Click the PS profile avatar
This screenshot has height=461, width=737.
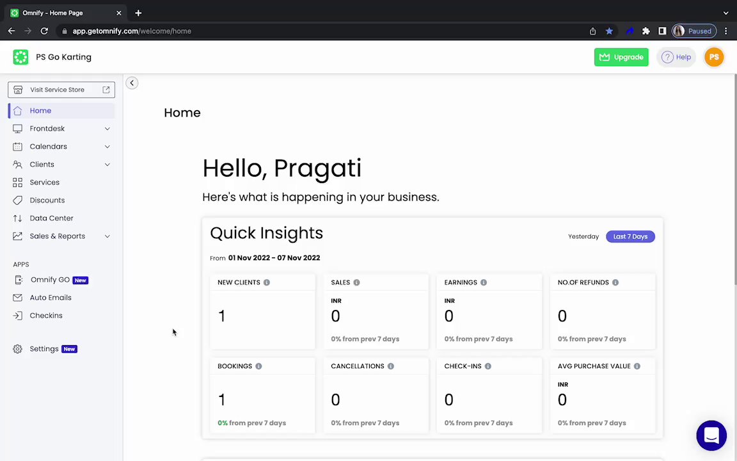713,57
